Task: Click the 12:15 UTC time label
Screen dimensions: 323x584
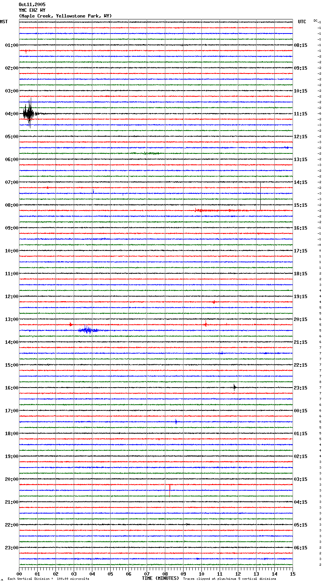Action: 301,137
